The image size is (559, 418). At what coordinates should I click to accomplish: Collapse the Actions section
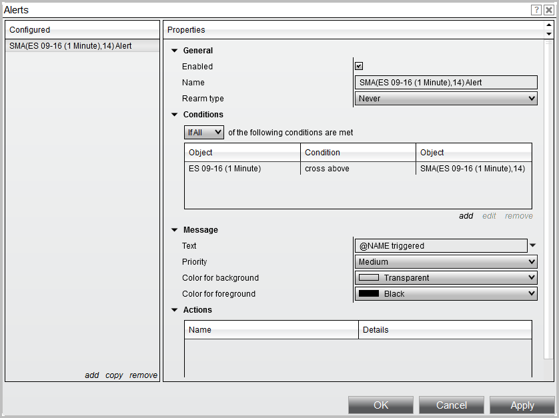point(174,309)
